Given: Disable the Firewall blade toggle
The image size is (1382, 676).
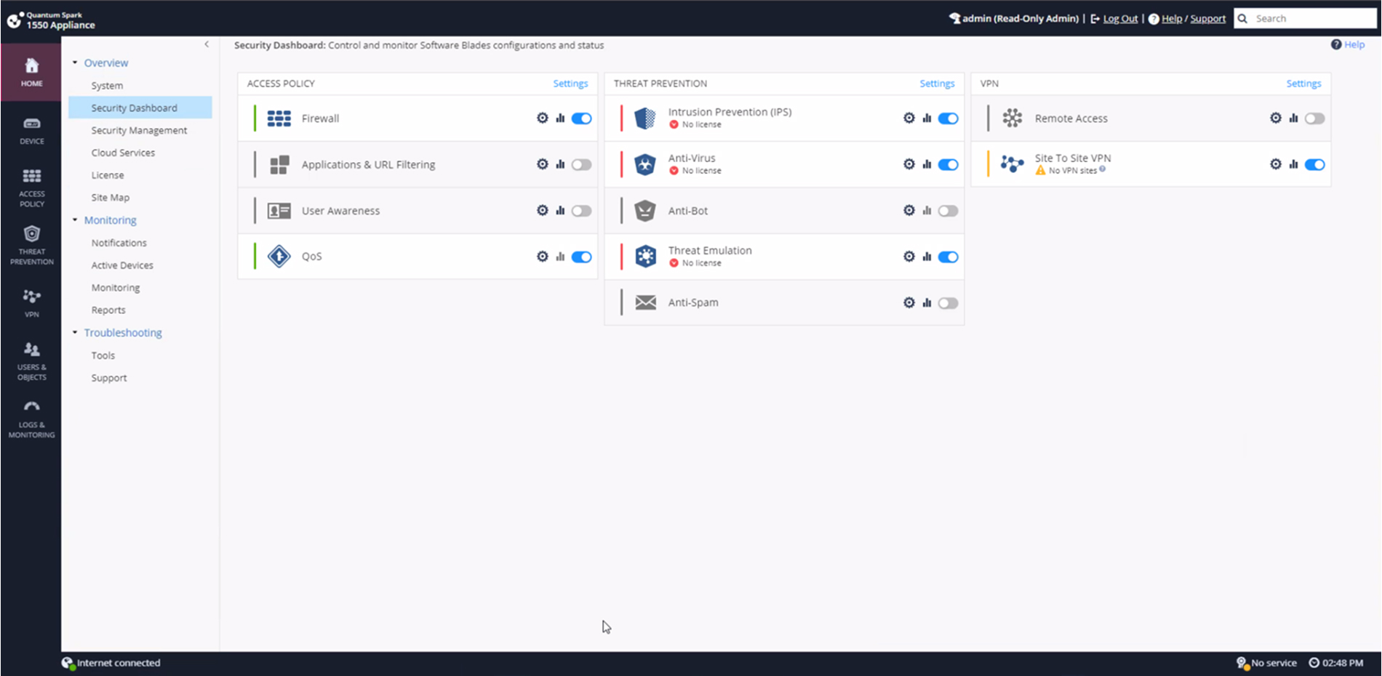Looking at the screenshot, I should point(581,118).
